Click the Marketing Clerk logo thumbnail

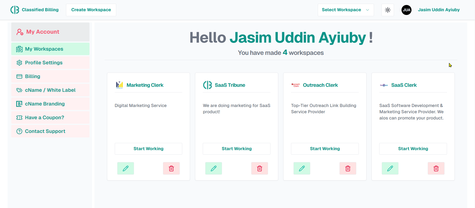coord(119,85)
